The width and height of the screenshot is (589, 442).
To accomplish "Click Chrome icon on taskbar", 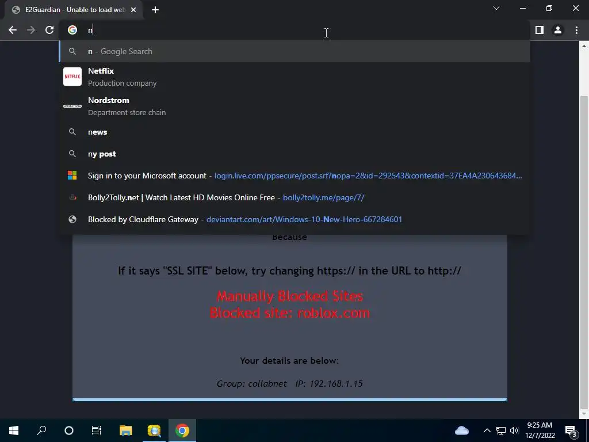I will pos(182,430).
